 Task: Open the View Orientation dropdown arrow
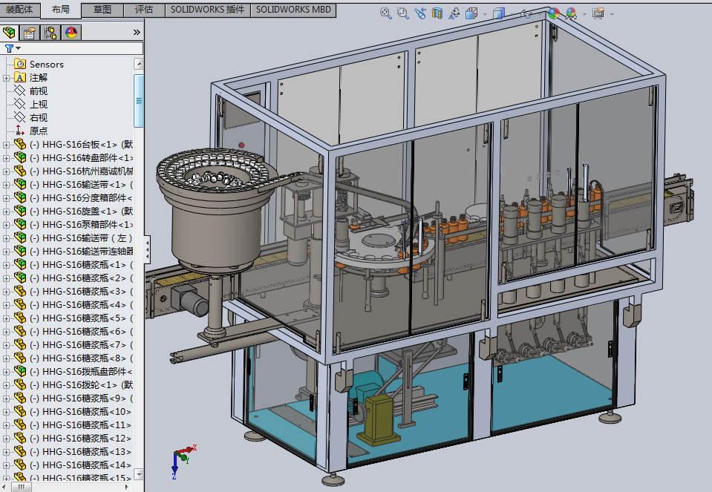click(x=485, y=14)
